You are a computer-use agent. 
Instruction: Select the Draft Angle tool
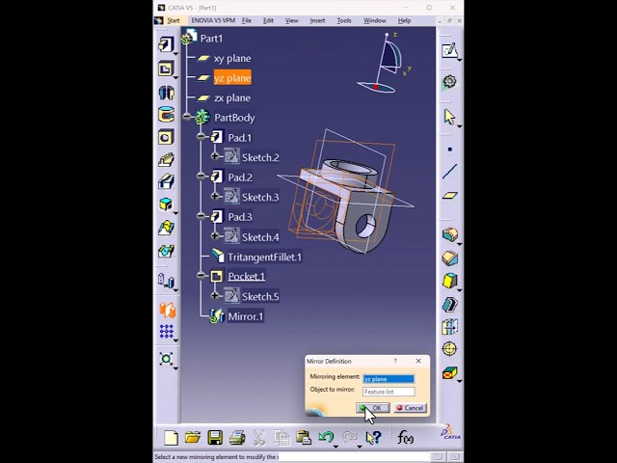point(450,281)
